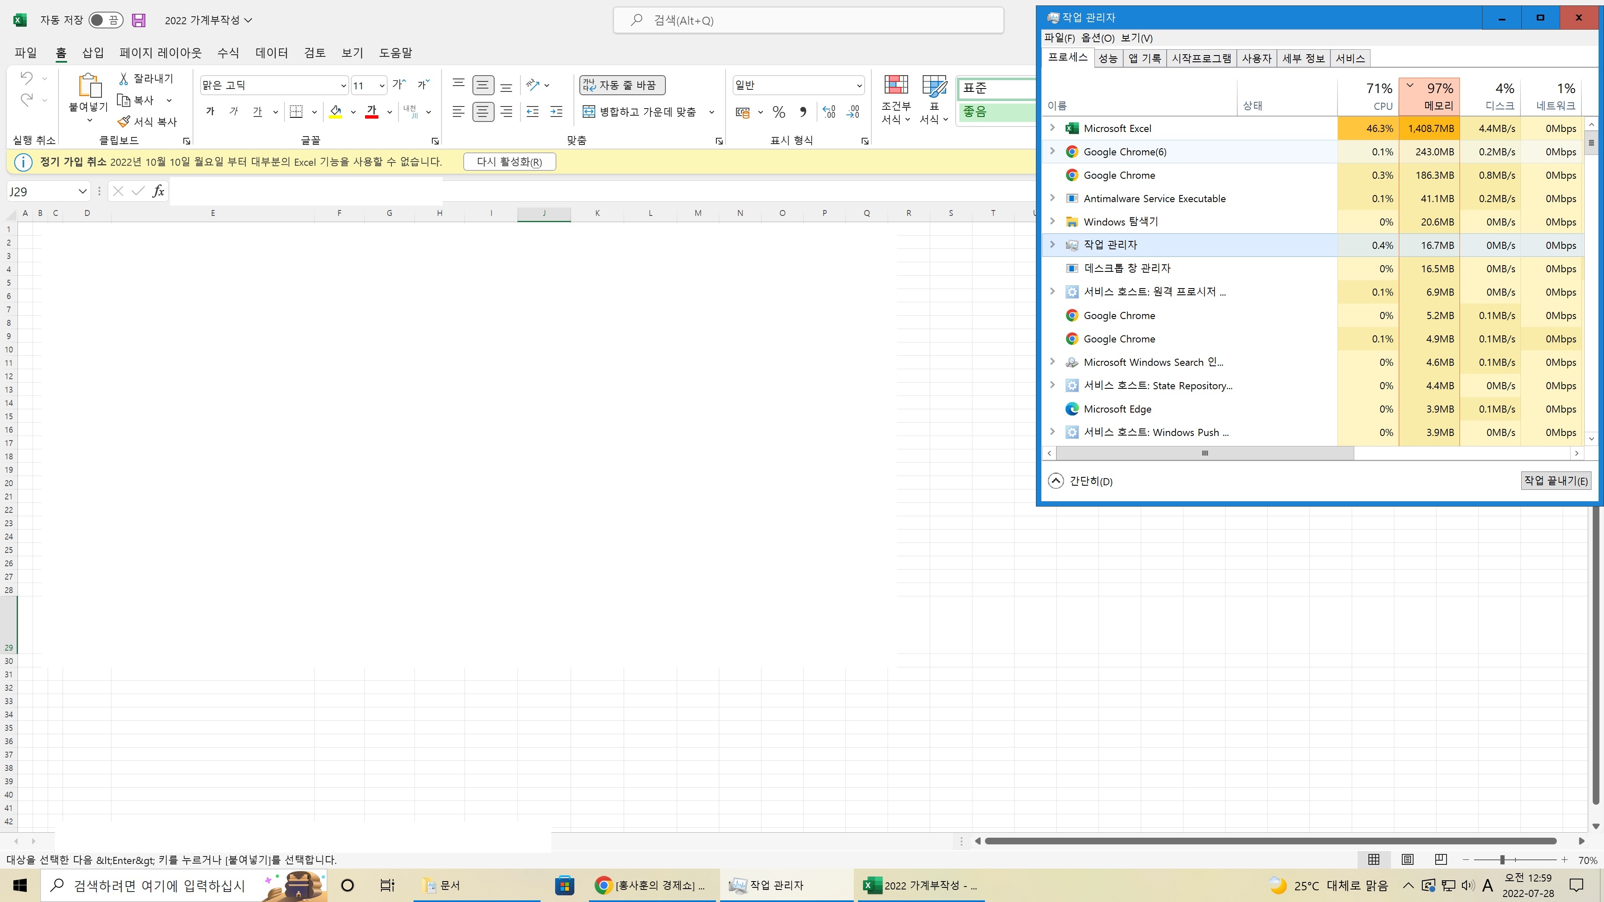This screenshot has height=902, width=1604.
Task: Open font color dropdown arrow
Action: point(389,112)
